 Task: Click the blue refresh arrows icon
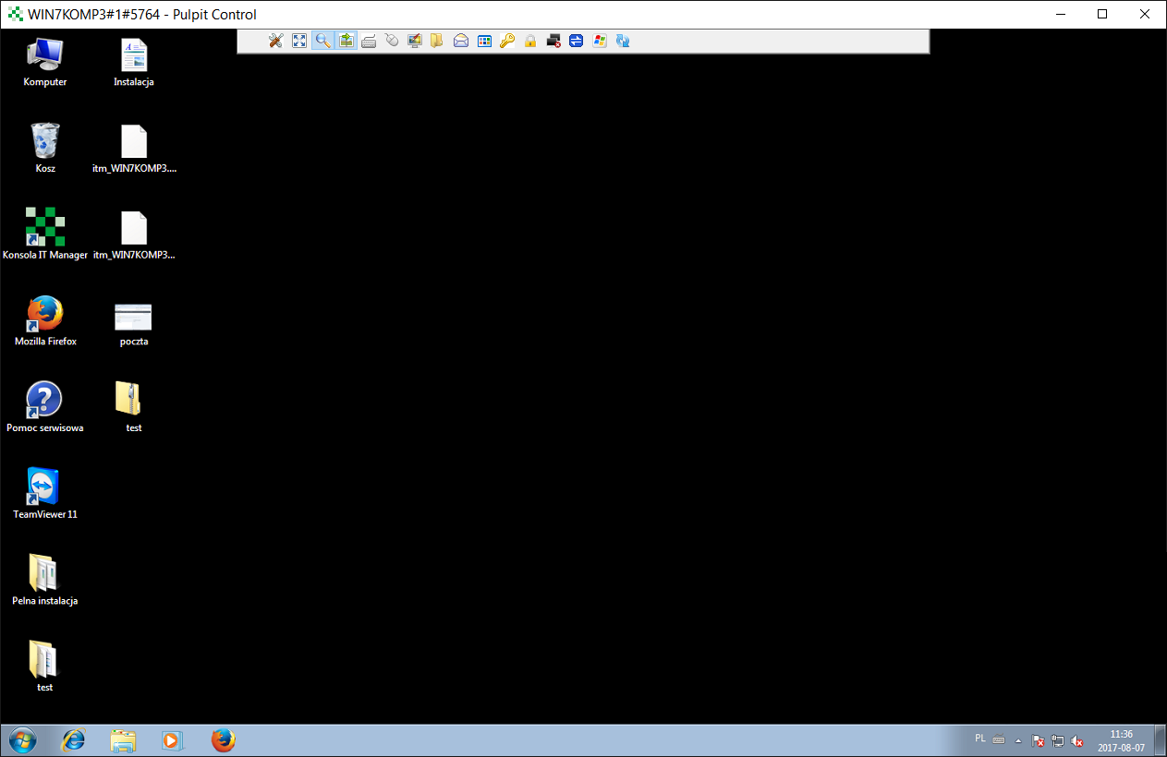pyautogui.click(x=623, y=41)
